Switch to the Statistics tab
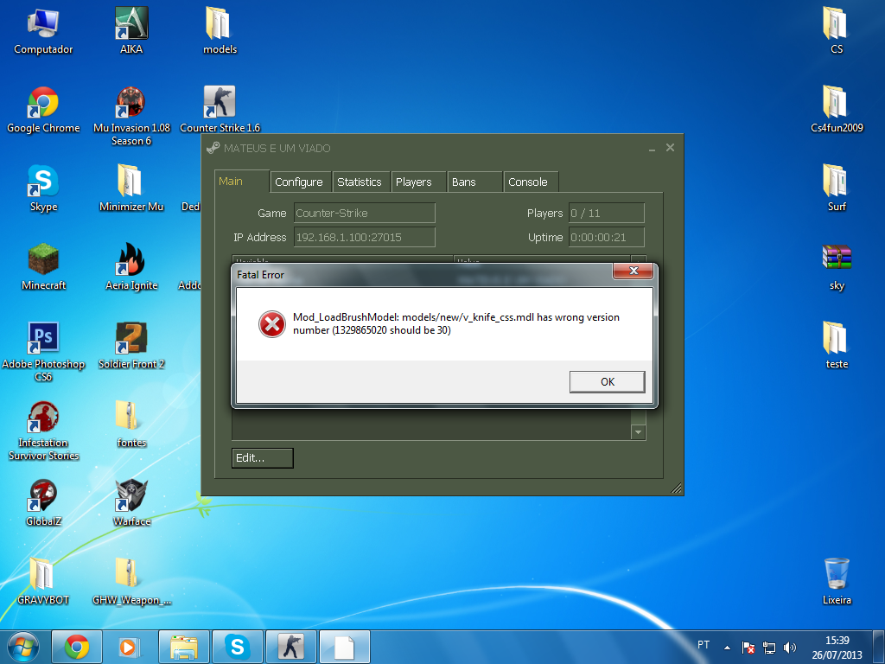The width and height of the screenshot is (885, 664). (360, 182)
